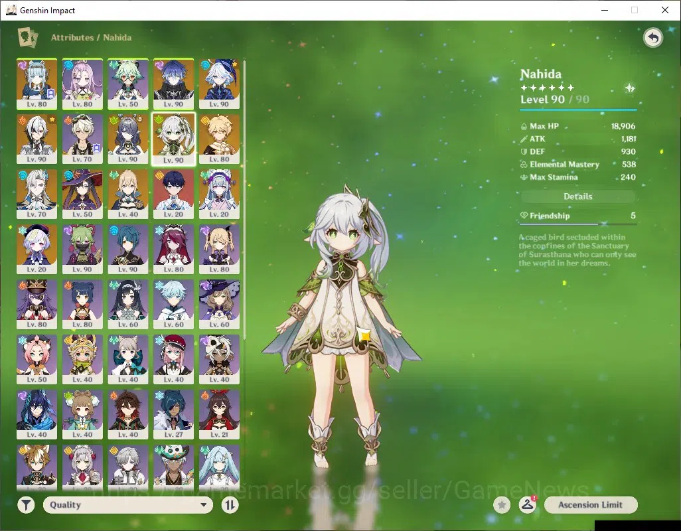Click the Max HP stat row
Viewport: 681px width, 531px height.
click(577, 126)
